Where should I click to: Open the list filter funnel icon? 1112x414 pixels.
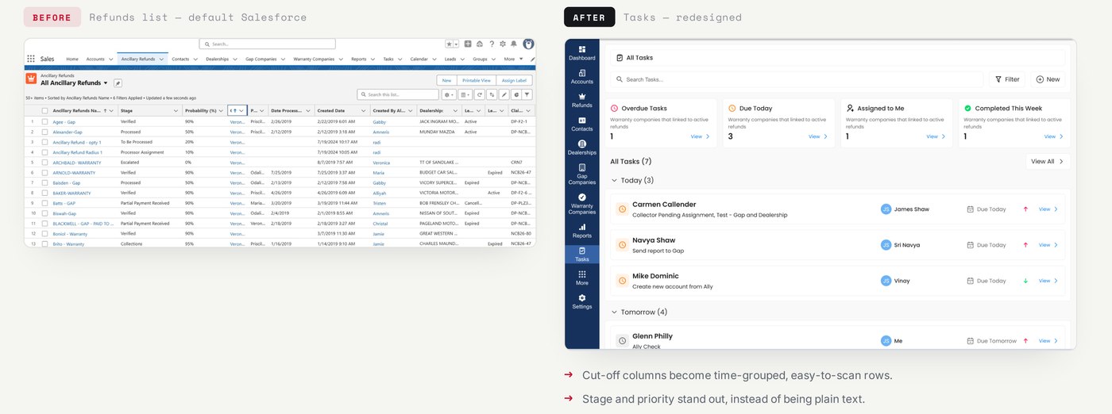point(527,94)
